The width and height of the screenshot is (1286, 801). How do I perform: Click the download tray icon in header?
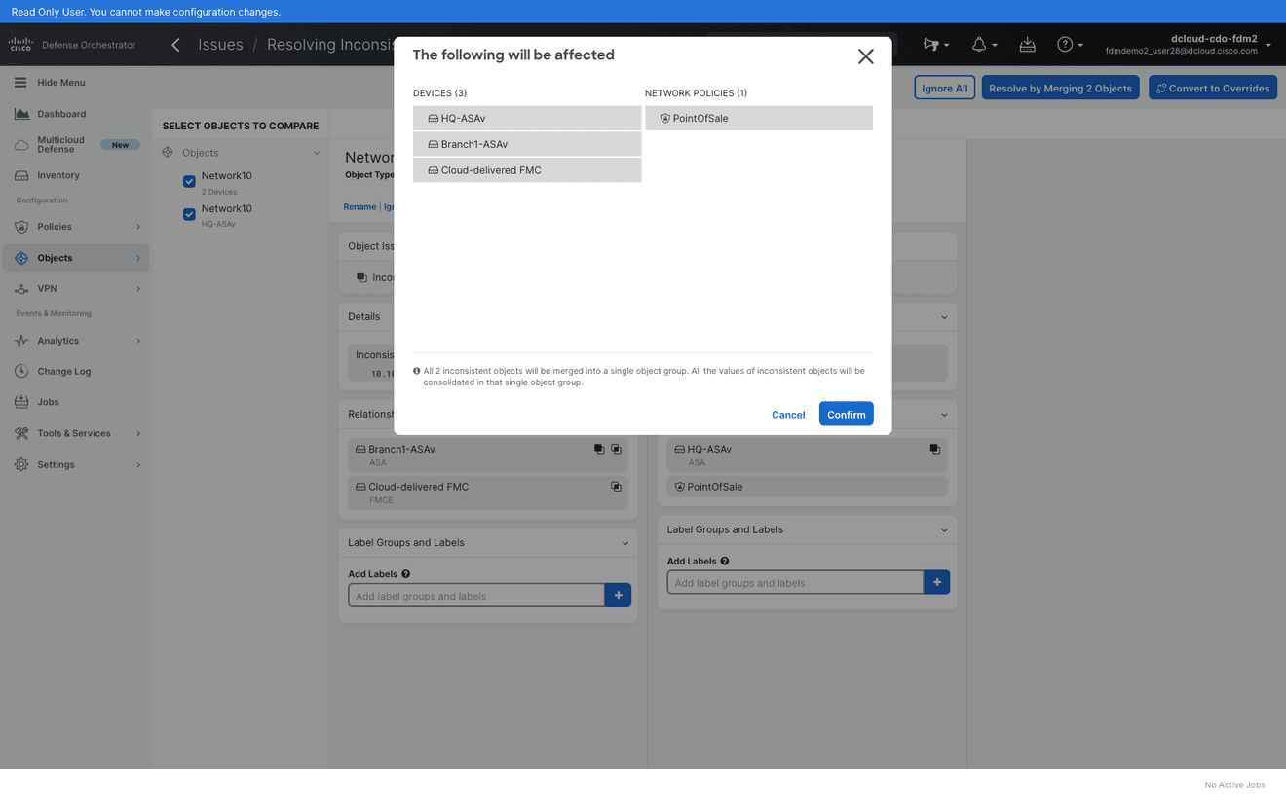point(1028,45)
